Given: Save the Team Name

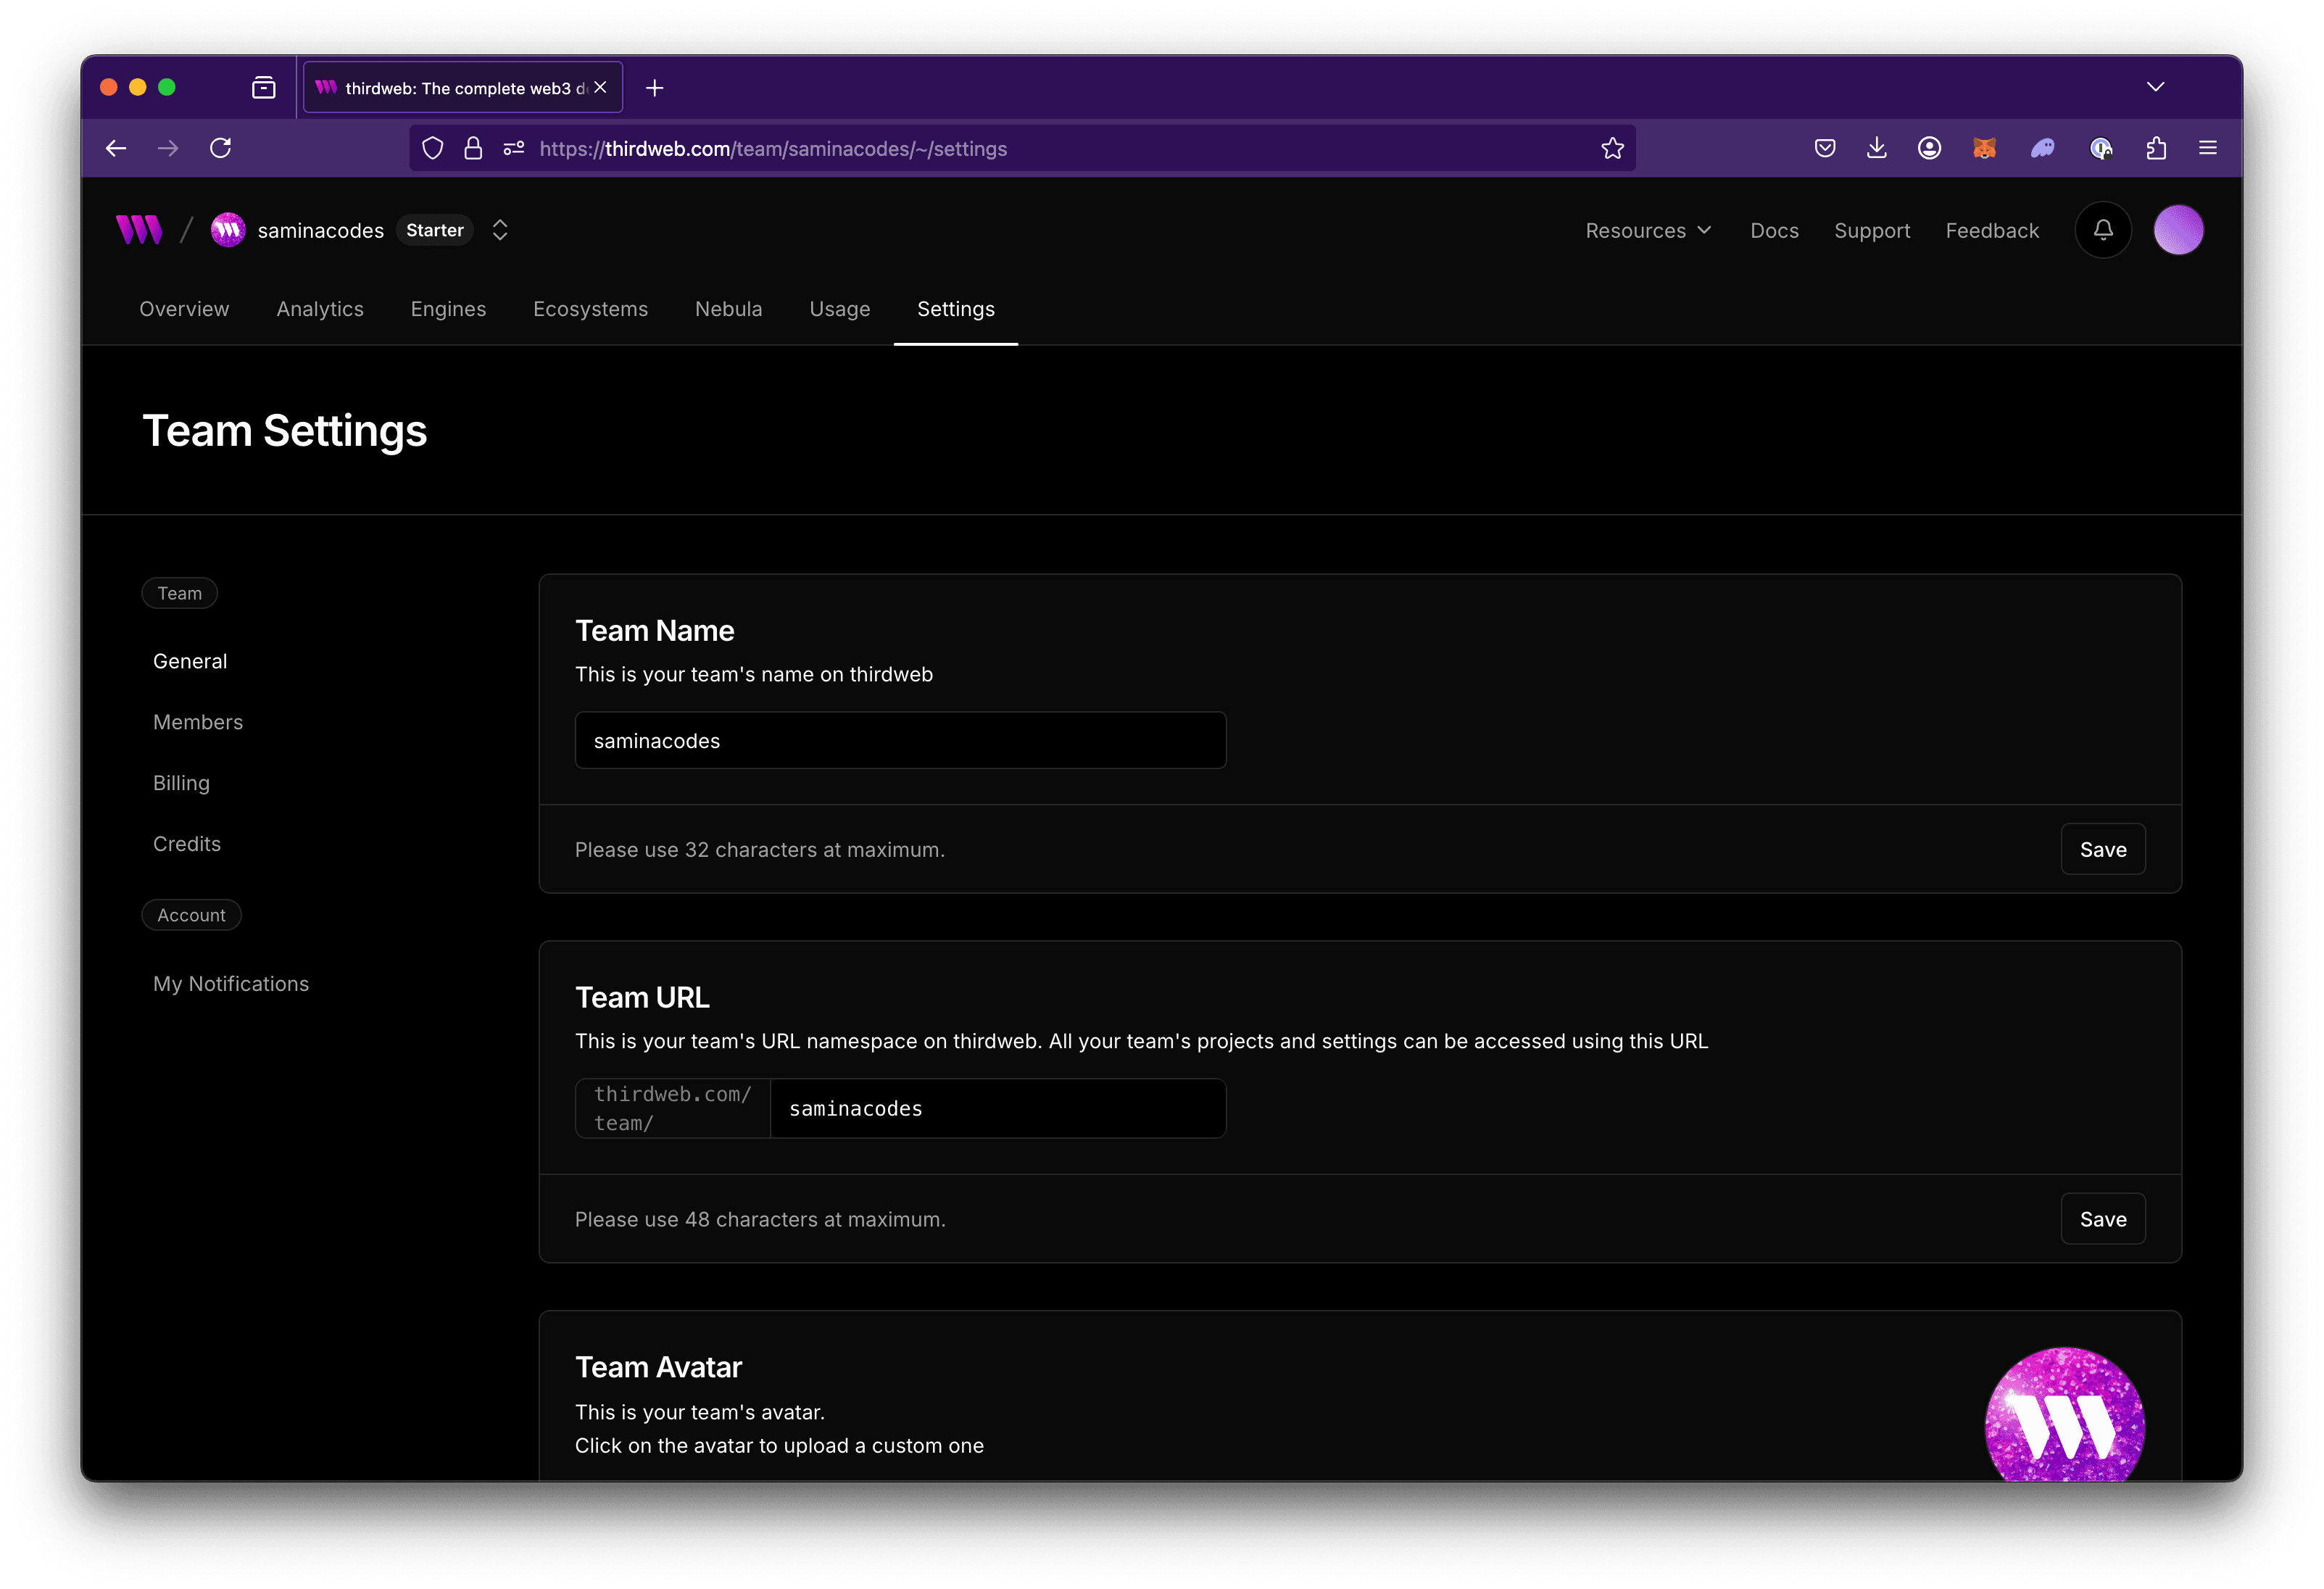Looking at the screenshot, I should click(x=2102, y=849).
